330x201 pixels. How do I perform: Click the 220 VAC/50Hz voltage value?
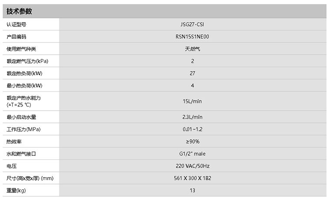coord(192,166)
